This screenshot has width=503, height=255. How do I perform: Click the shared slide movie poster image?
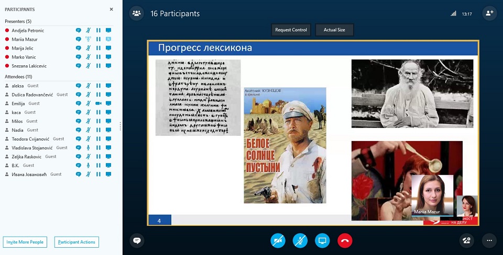click(285, 145)
